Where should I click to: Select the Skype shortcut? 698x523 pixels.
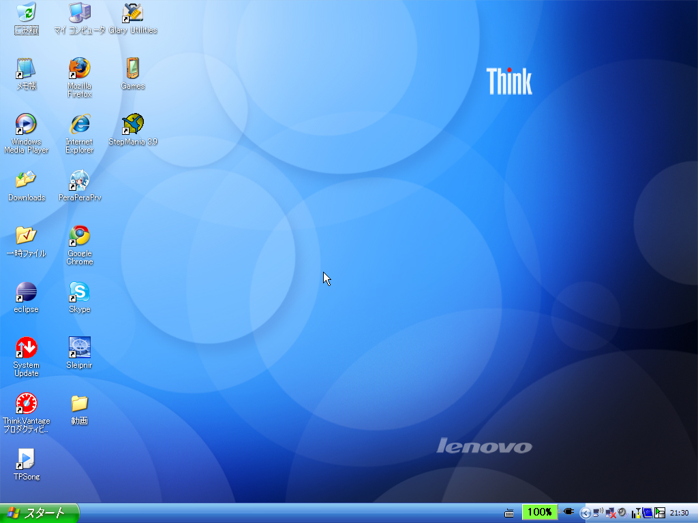(x=80, y=297)
